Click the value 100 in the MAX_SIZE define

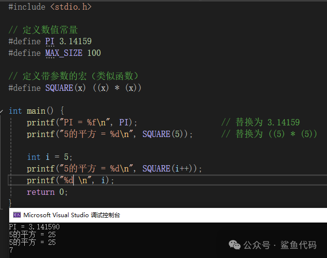(94, 53)
